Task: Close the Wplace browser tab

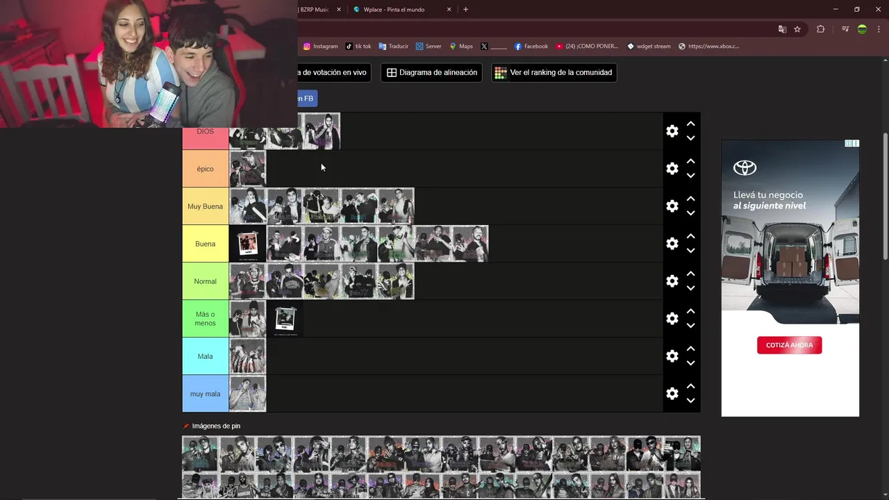Action: point(449,10)
